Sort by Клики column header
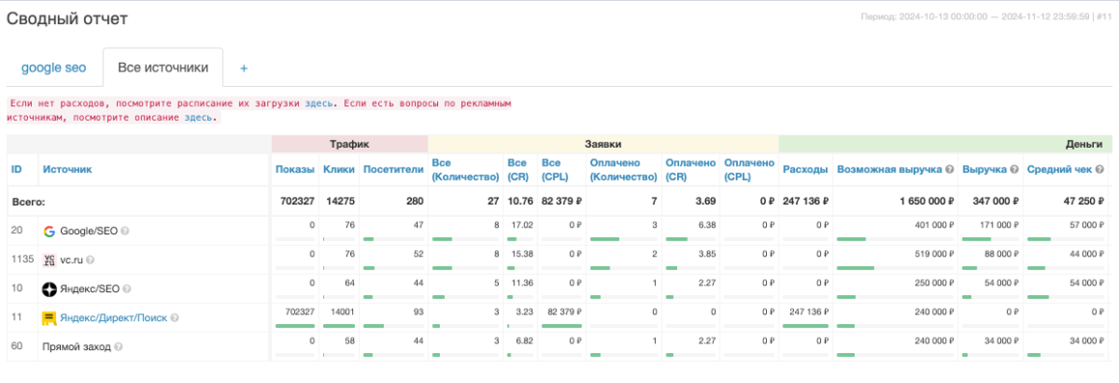The width and height of the screenshot is (1119, 383). pos(339,170)
